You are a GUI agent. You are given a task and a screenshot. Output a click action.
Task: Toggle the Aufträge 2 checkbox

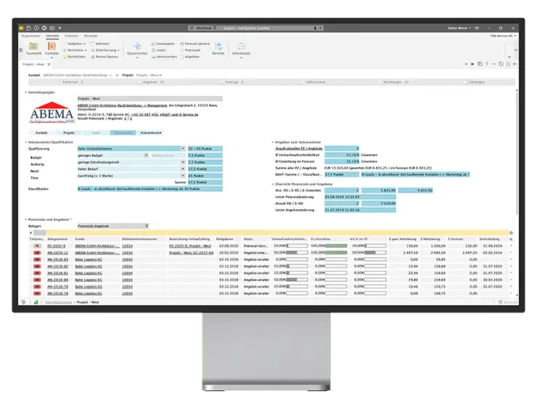tap(222, 82)
